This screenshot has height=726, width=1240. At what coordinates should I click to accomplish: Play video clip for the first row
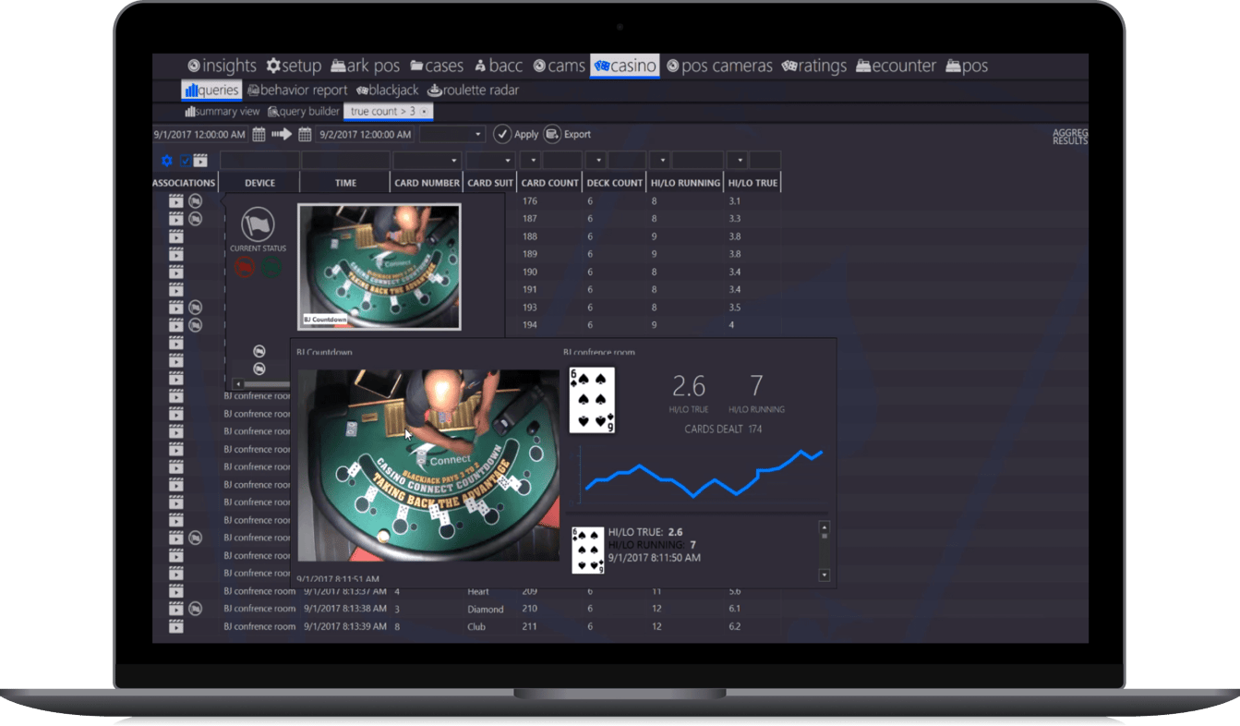176,201
